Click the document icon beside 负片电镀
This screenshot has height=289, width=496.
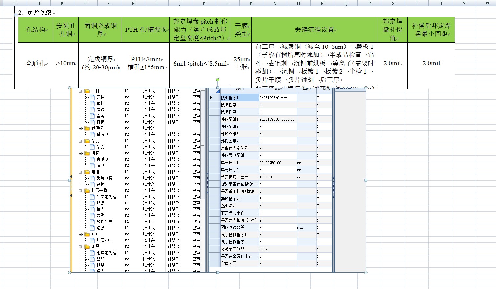click(x=93, y=178)
